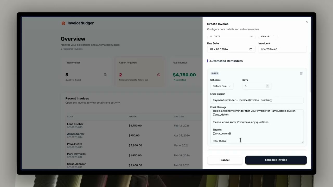This screenshot has width=333, height=187.
Task: Click the Due Date field
Action: pos(231,49)
